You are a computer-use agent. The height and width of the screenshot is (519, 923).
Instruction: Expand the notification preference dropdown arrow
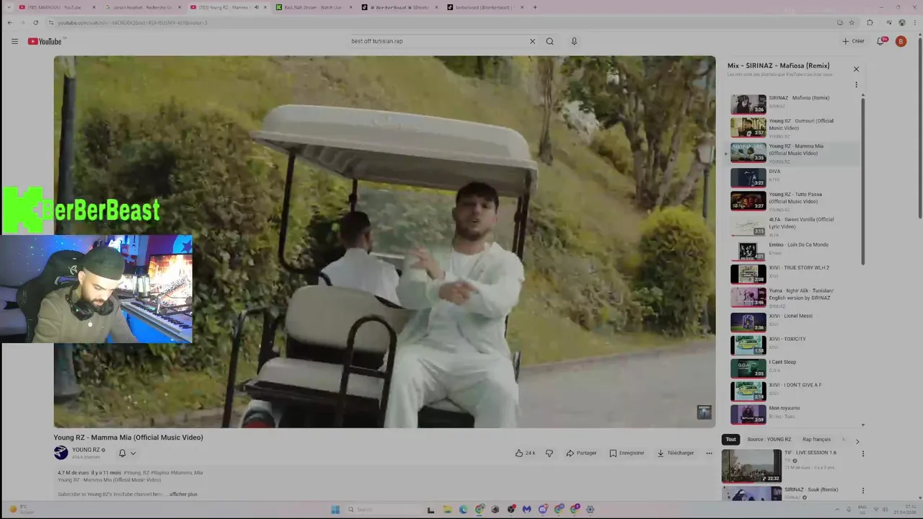133,453
